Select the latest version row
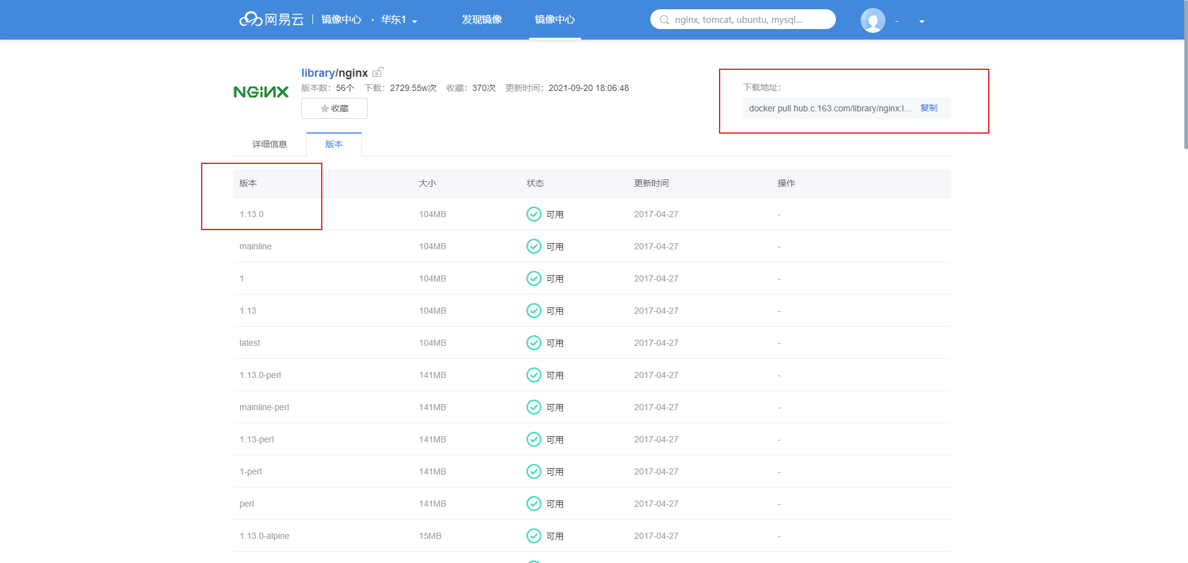This screenshot has height=563, width=1188. coord(592,343)
